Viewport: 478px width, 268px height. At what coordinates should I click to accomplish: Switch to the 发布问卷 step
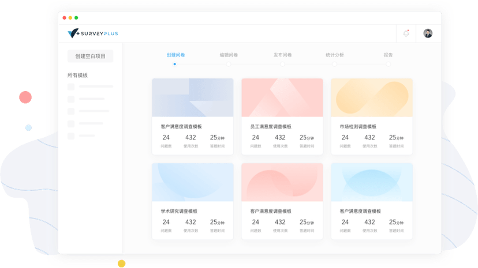[283, 55]
